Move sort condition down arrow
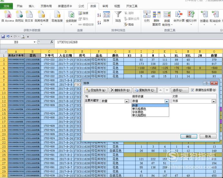223x178 pixels. click(x=167, y=90)
